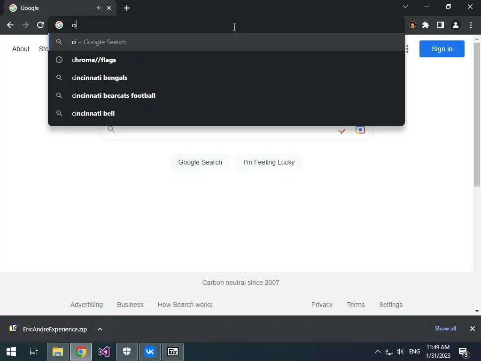The width and height of the screenshot is (481, 361).
Task: Switch to Chrome in the taskbar
Action: tap(81, 352)
